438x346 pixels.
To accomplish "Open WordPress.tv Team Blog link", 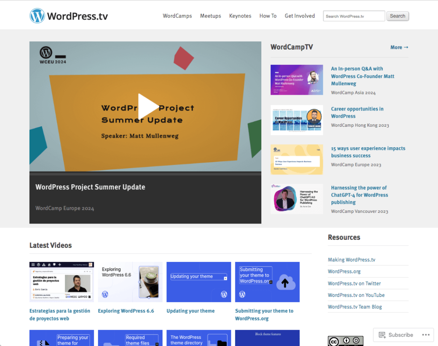I will [x=355, y=307].
